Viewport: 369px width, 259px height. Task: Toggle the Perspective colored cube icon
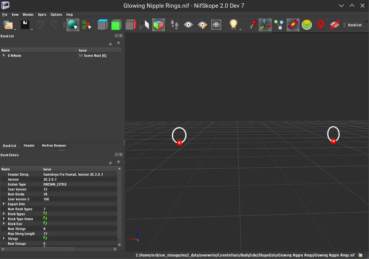[158, 25]
